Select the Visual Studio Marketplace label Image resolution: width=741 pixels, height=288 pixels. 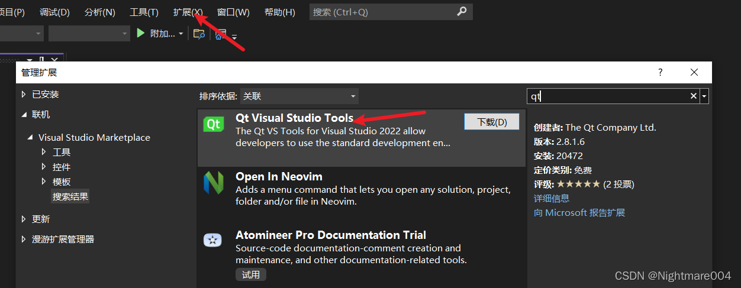click(94, 137)
